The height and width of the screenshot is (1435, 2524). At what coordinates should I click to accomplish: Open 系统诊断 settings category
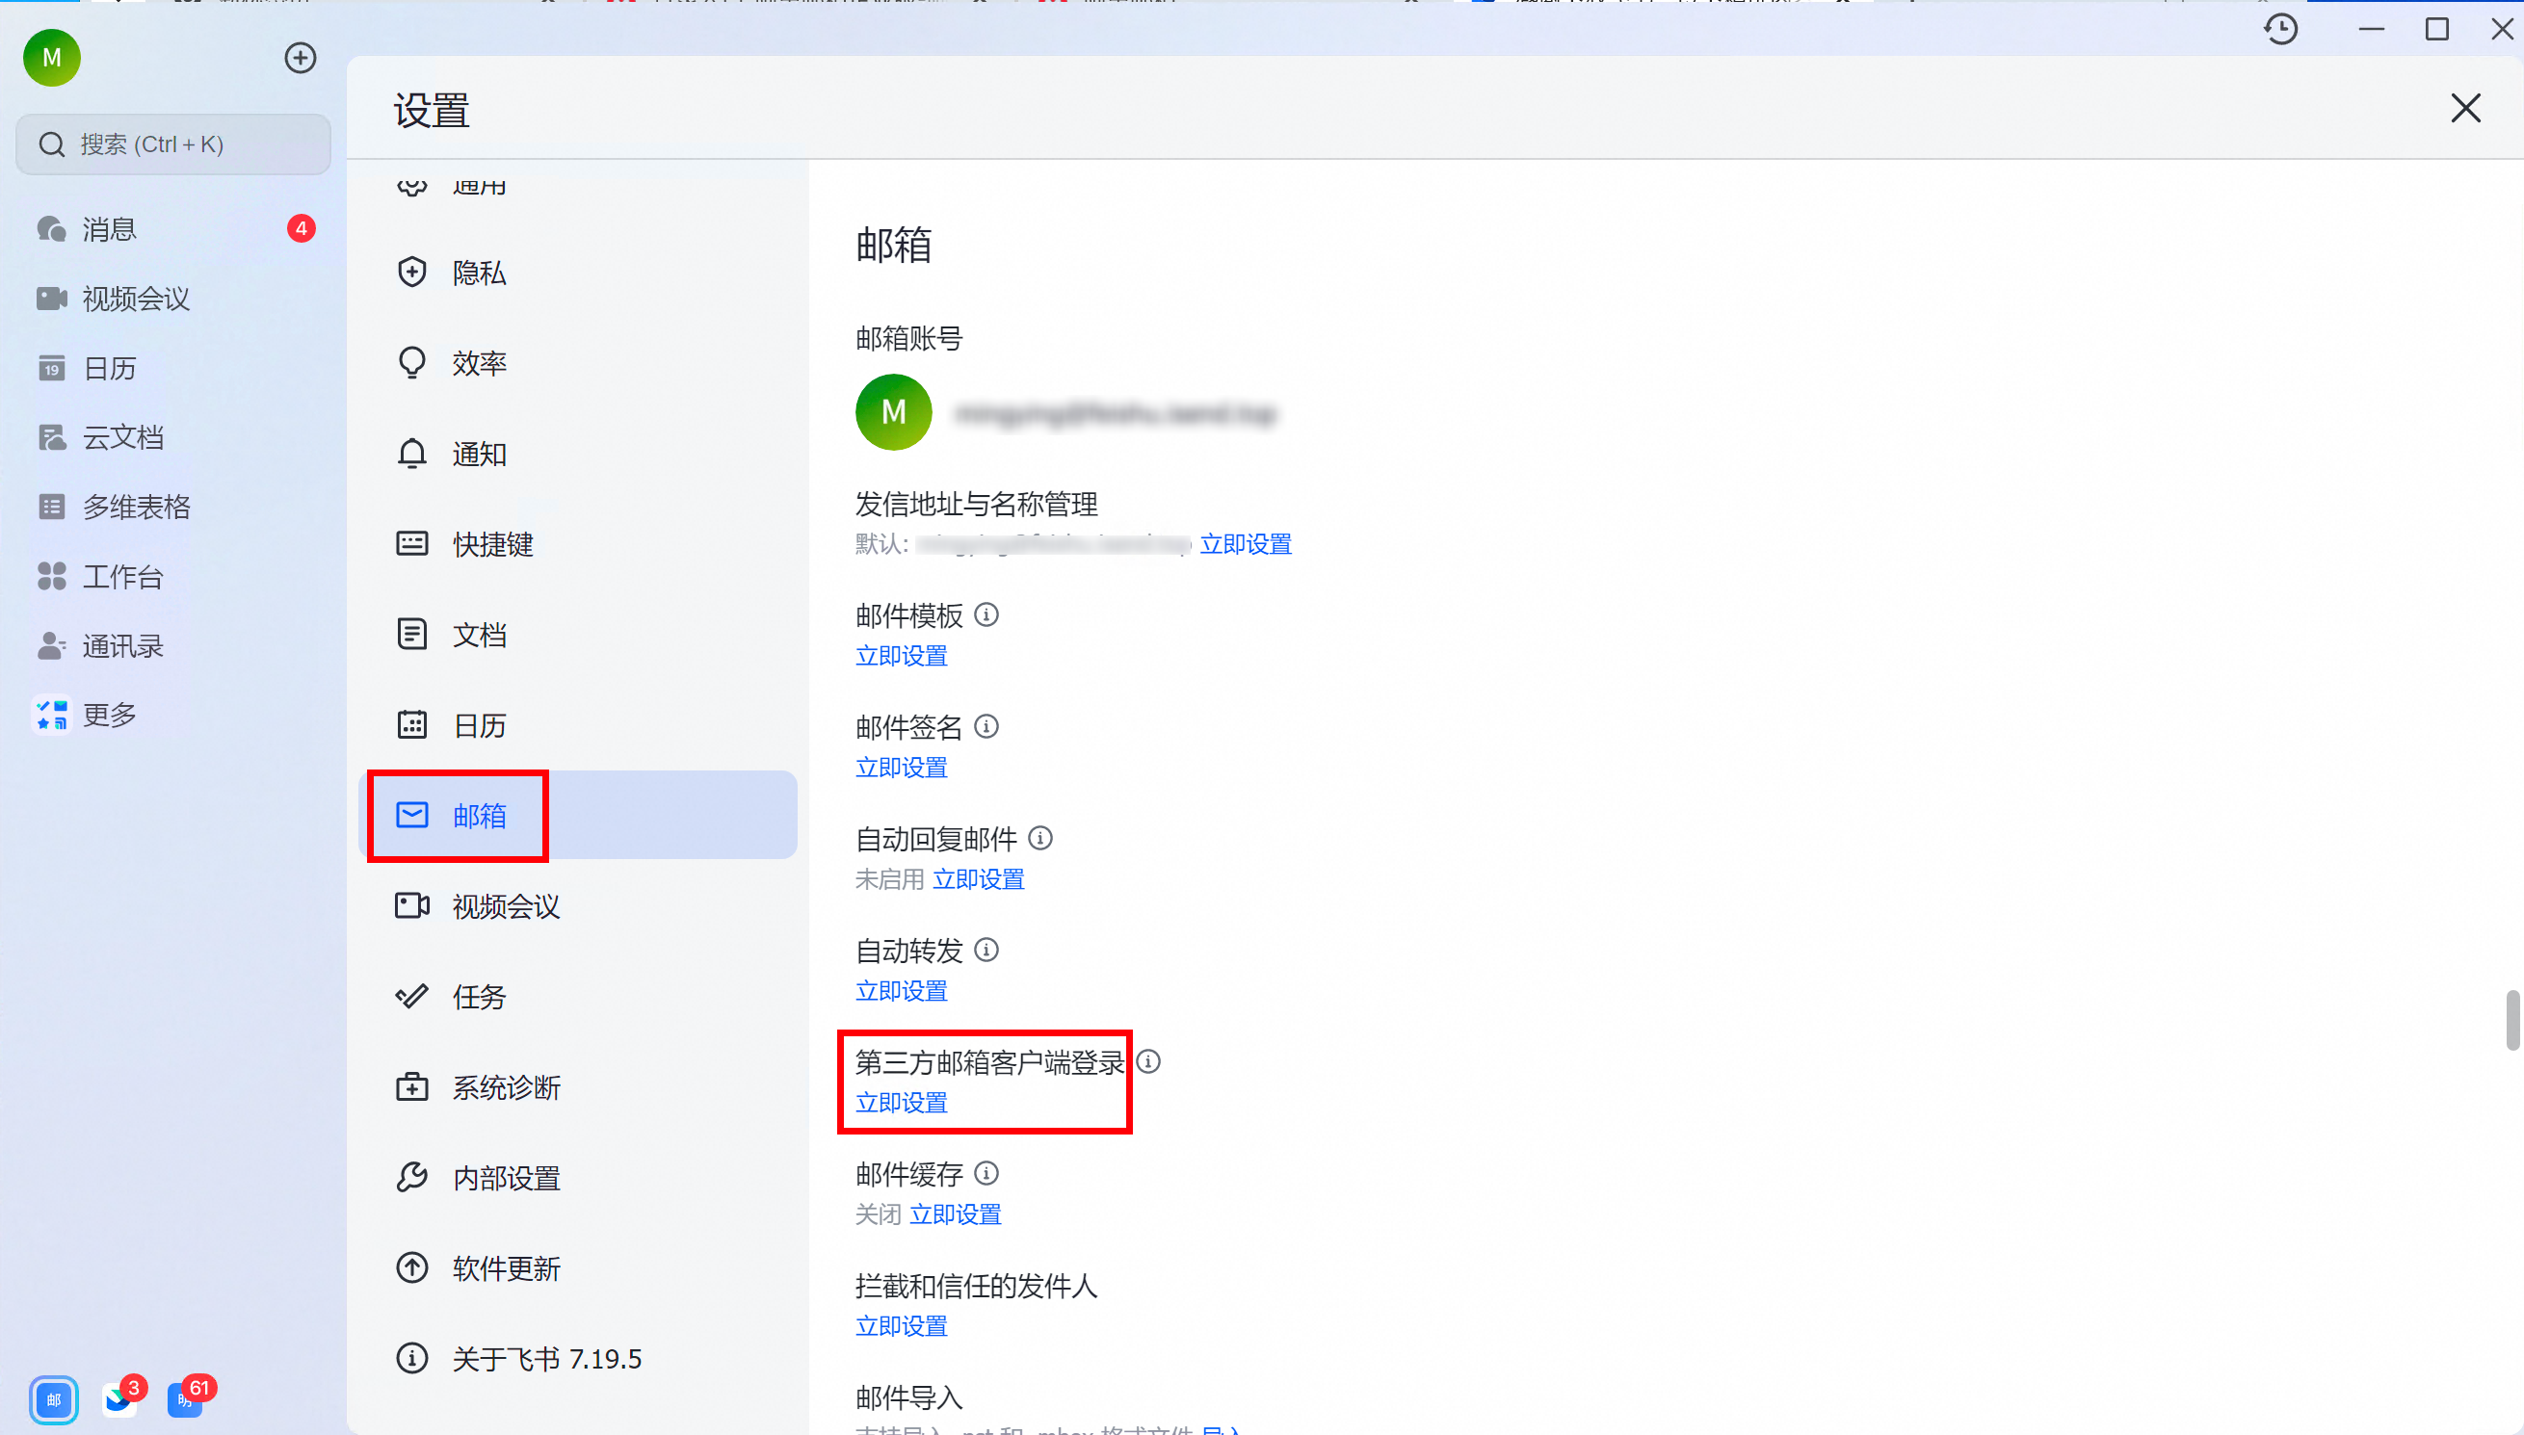506,1088
